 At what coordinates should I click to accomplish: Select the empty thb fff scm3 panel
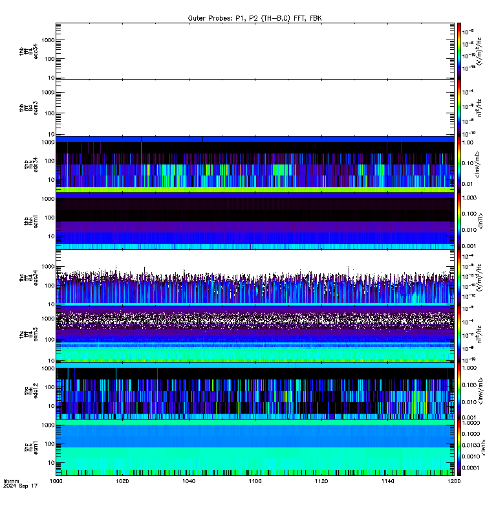pos(255,107)
